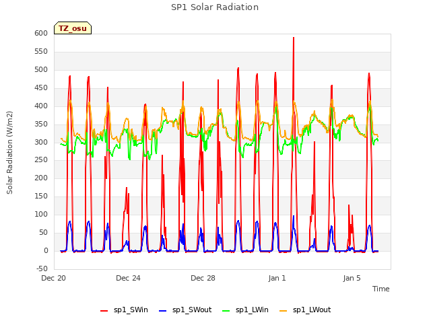
Task: Click the 100 y-axis tick label
Action: (x=41, y=214)
